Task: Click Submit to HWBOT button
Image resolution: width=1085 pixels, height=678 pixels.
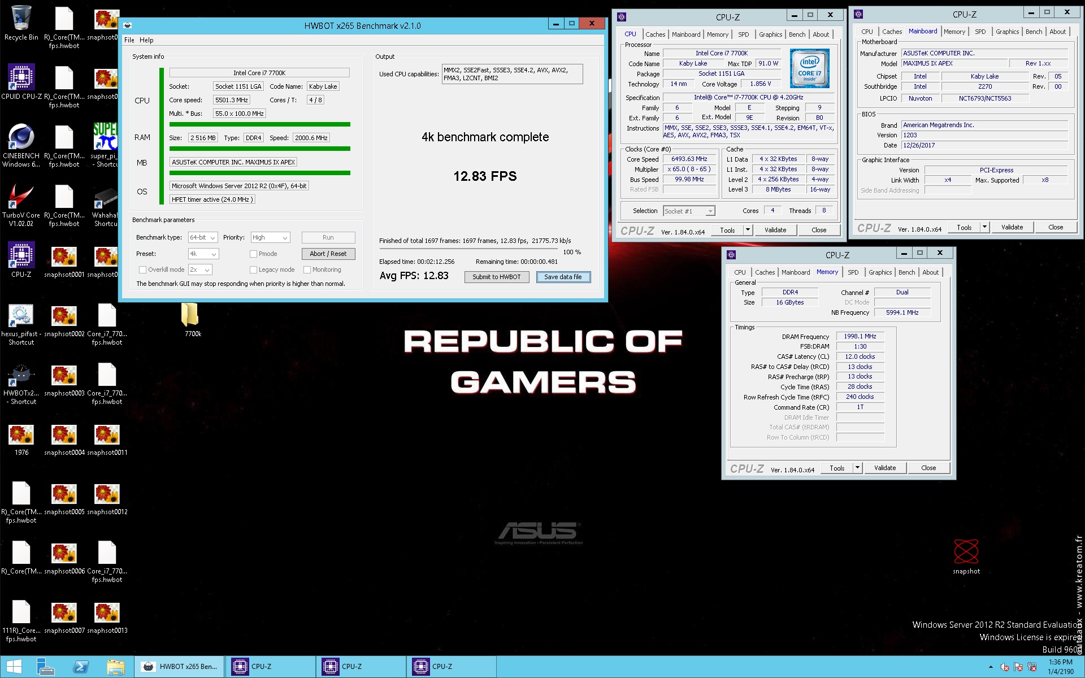Action: (x=497, y=277)
